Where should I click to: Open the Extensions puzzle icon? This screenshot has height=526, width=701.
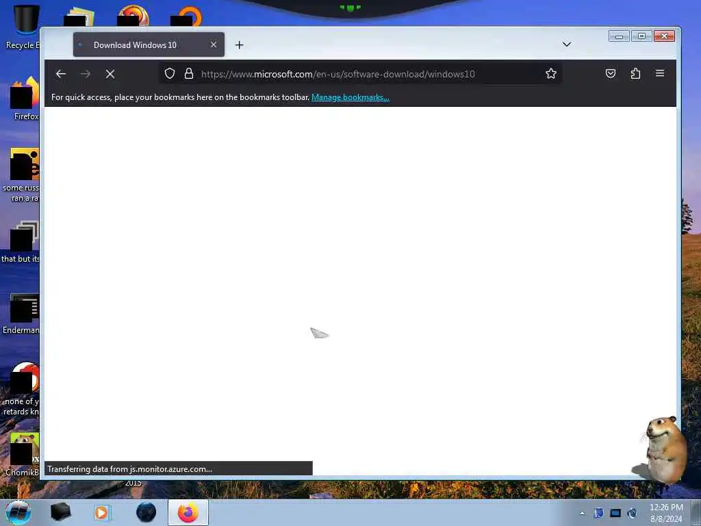[635, 73]
